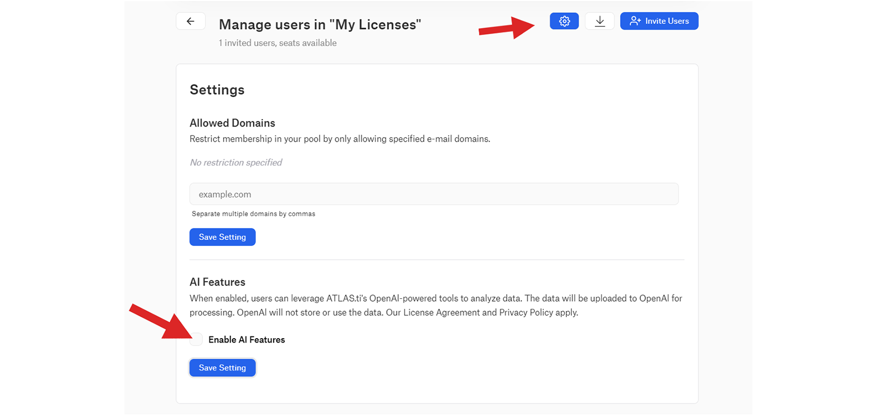Click the "Privacy Policy" text in AI description
The width and height of the screenshot is (878, 417).
526,312
